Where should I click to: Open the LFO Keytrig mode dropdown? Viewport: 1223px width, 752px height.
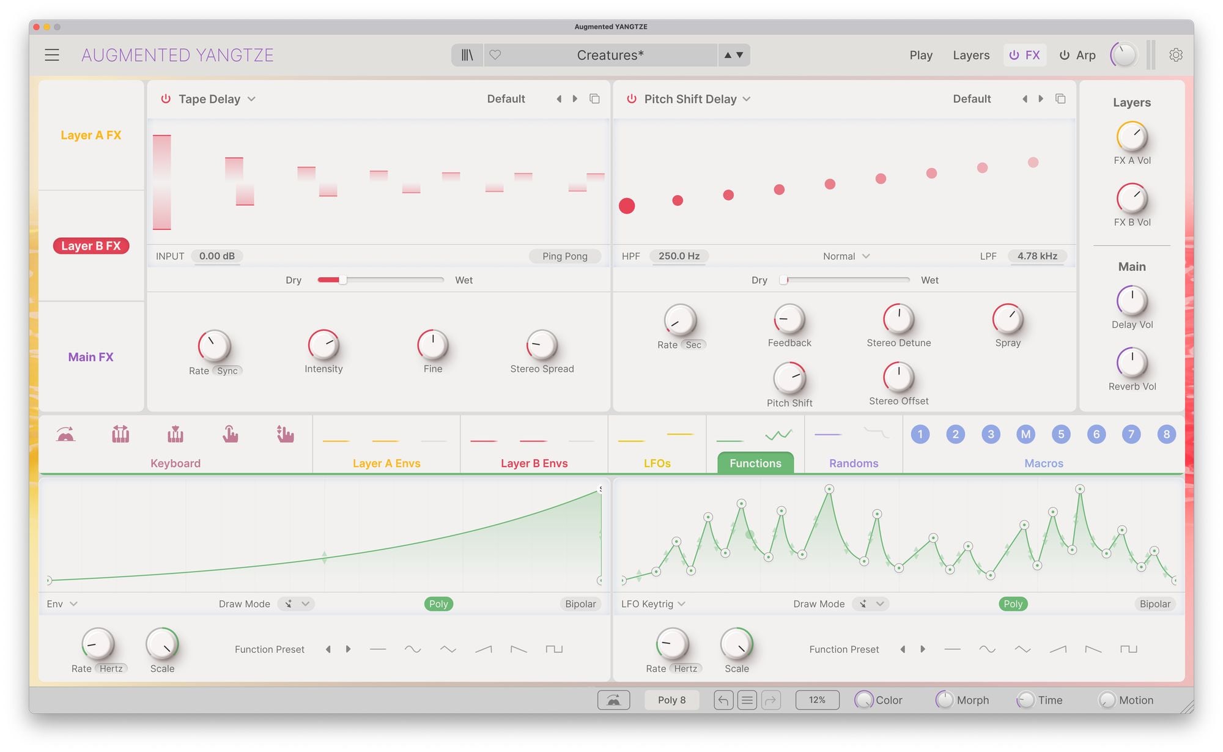coord(653,604)
